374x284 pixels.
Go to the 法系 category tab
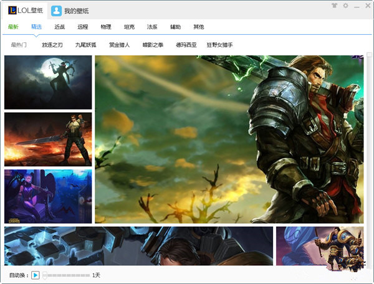point(152,27)
